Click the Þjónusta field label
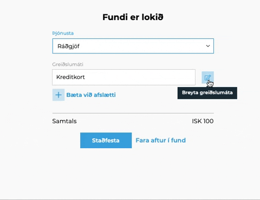260x200 pixels. [x=63, y=33]
